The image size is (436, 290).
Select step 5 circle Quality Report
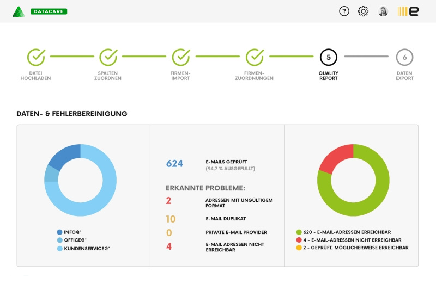(x=329, y=57)
